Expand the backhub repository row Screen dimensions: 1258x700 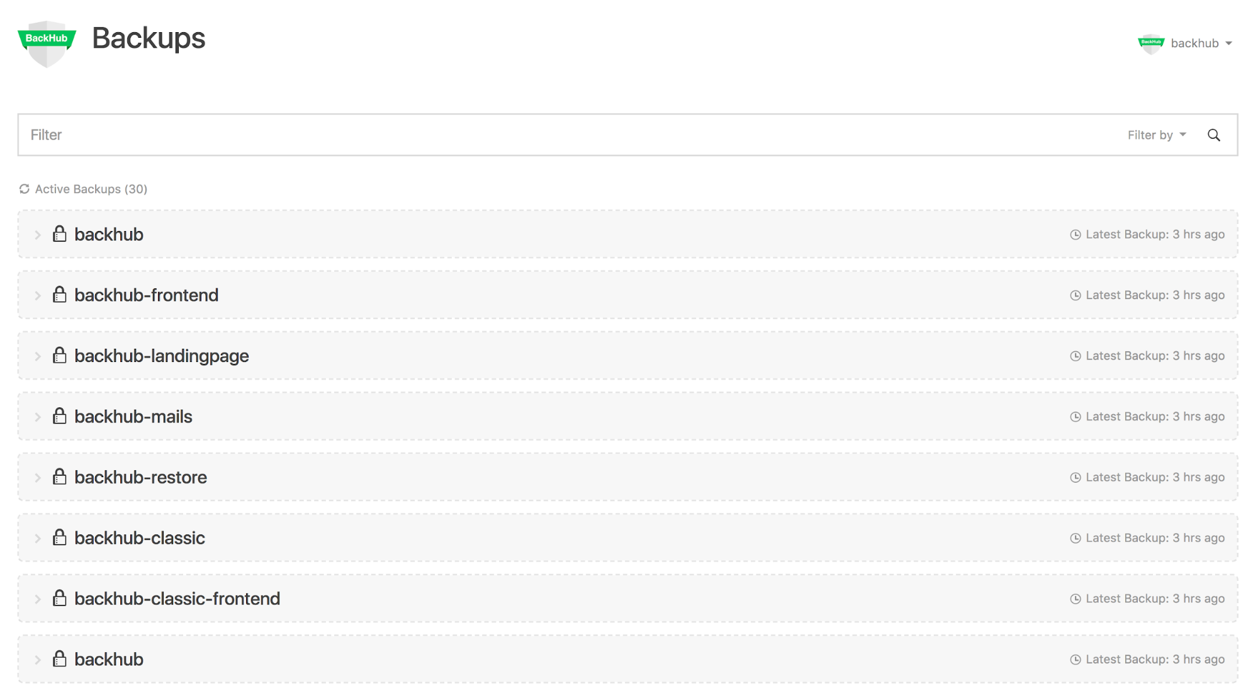[x=38, y=234]
